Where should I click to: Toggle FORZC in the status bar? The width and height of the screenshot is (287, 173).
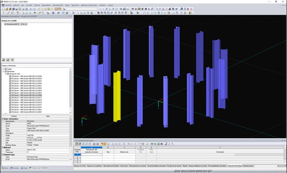(x=178, y=171)
